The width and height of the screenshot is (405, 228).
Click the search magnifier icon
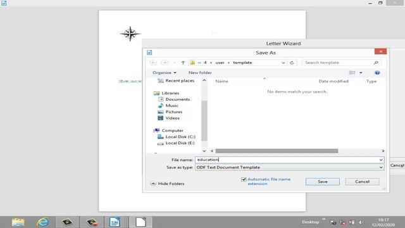[376, 63]
